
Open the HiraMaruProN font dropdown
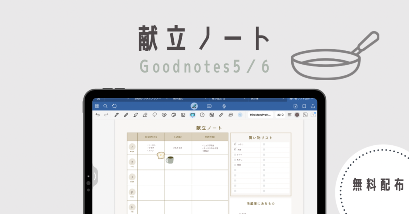click(260, 115)
